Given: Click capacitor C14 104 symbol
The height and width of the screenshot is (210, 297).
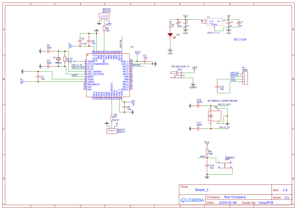Looking at the screenshot, I should tap(229, 23).
